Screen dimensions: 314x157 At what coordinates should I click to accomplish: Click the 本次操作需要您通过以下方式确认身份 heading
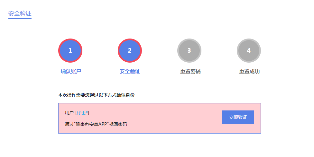click(x=96, y=95)
